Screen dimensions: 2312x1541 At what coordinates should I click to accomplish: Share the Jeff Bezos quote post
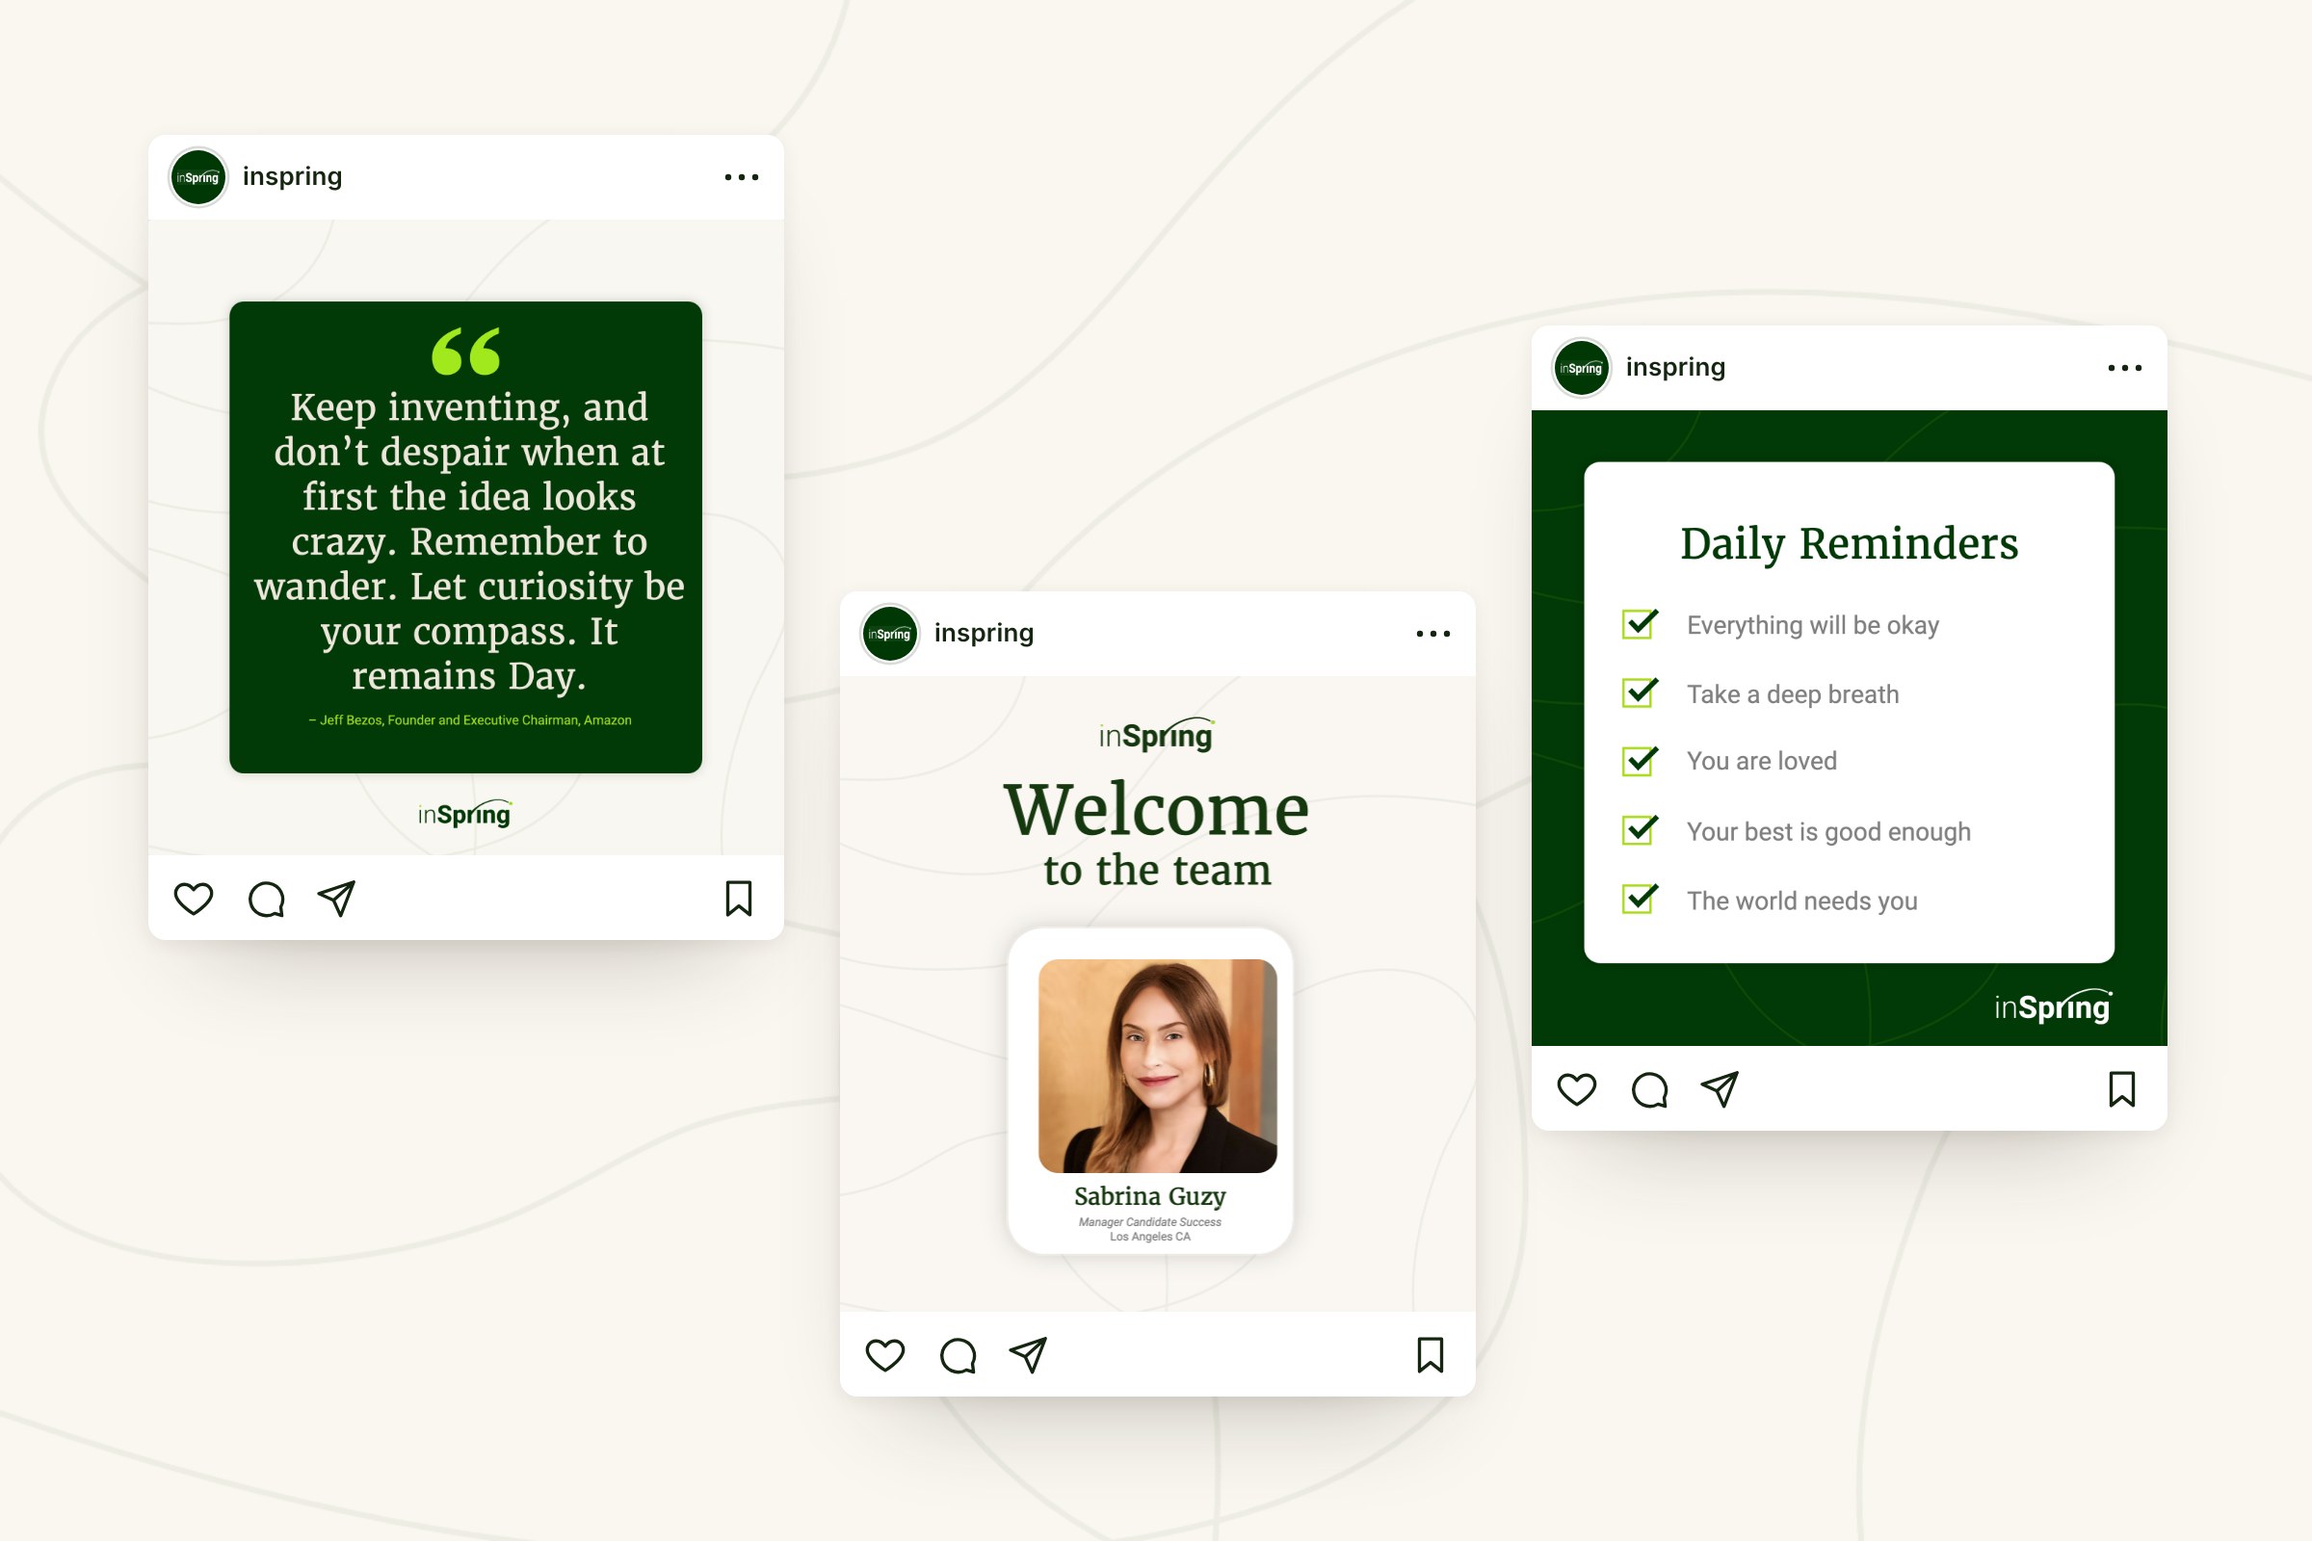(336, 899)
